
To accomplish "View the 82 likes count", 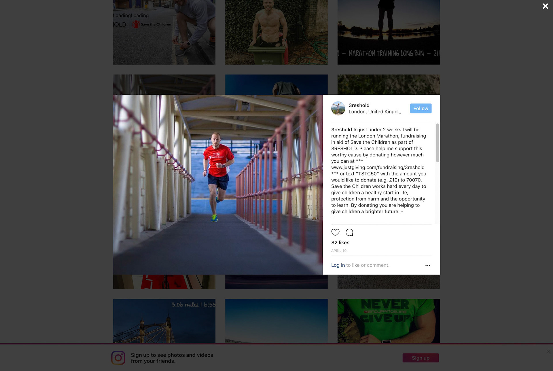I will (x=340, y=243).
